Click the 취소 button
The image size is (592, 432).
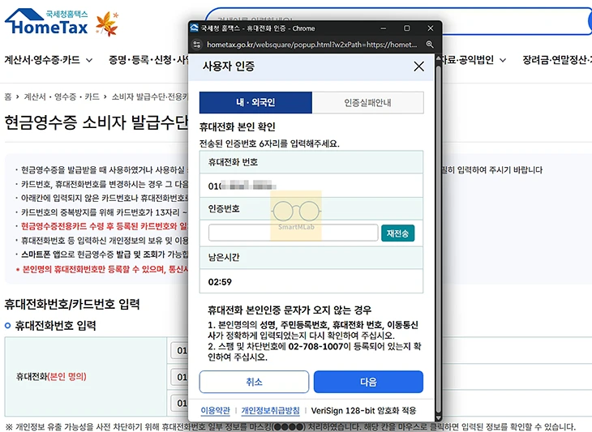tap(254, 382)
